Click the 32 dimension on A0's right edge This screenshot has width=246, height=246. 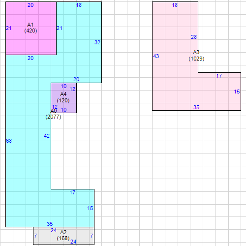click(97, 42)
